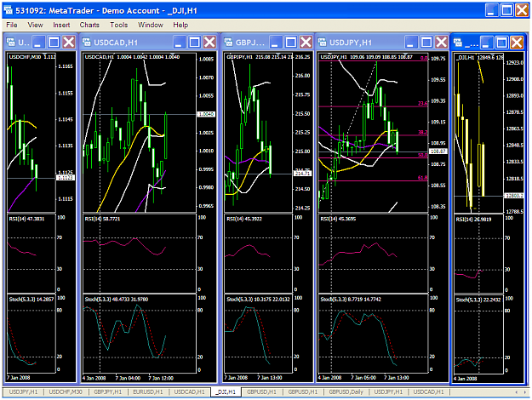This screenshot has width=532, height=400.
Task: Minimize the USDCAD,H1 chart window
Action: point(180,42)
